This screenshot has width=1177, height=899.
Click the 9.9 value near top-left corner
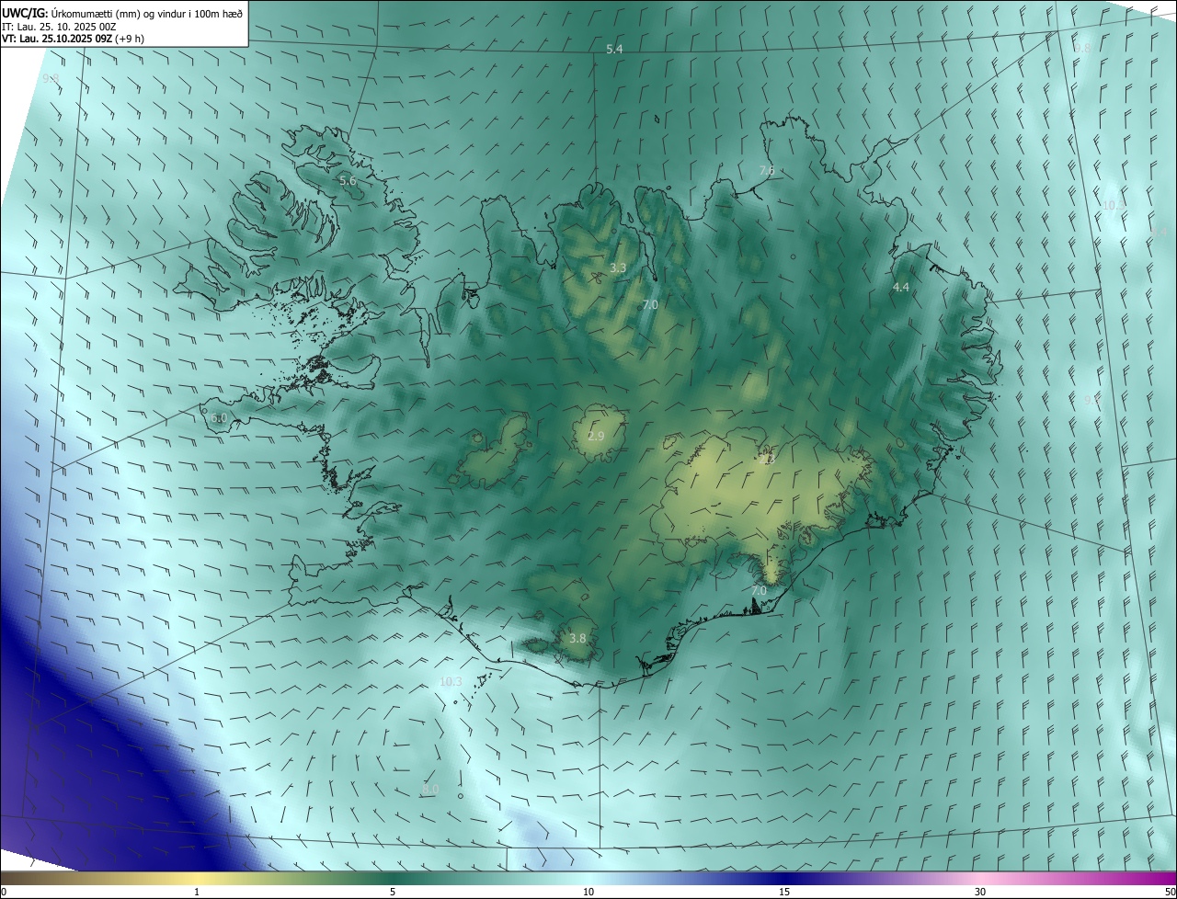pos(51,79)
